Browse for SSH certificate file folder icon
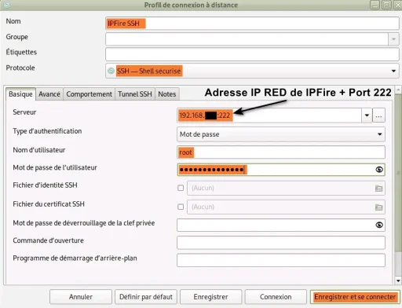Image resolution: width=402 pixels, height=308 pixels. click(378, 207)
